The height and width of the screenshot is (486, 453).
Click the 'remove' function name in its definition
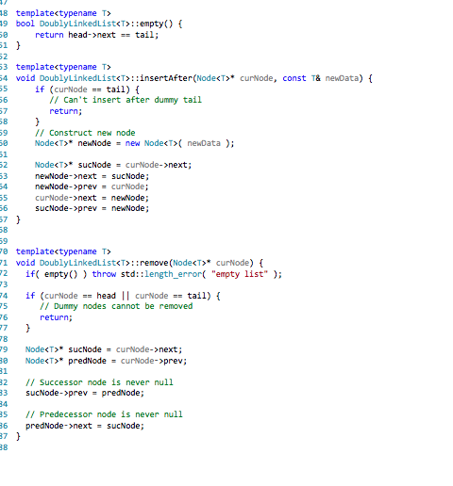pyautogui.click(x=154, y=263)
